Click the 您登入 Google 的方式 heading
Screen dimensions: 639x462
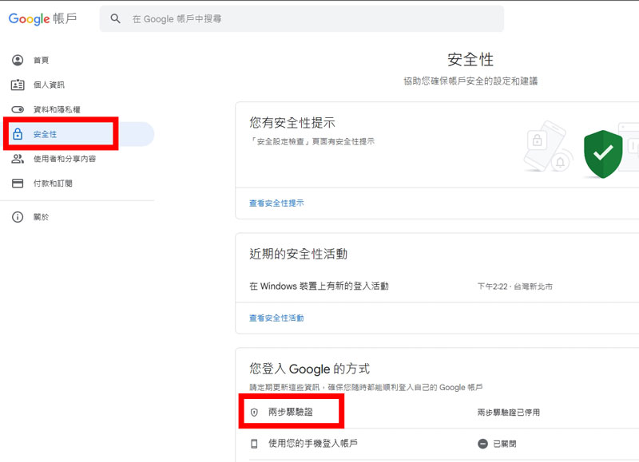tap(310, 369)
